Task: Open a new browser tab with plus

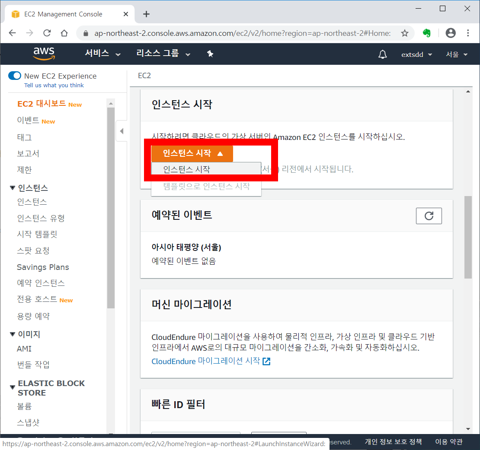Action: click(146, 14)
